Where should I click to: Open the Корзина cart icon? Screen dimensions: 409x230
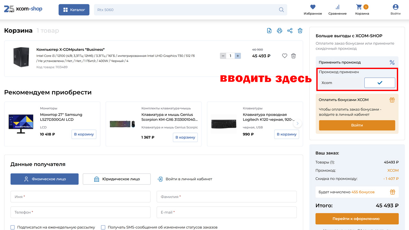point(362,10)
